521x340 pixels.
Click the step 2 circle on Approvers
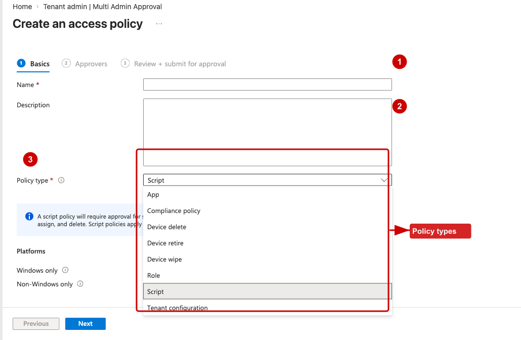point(66,63)
